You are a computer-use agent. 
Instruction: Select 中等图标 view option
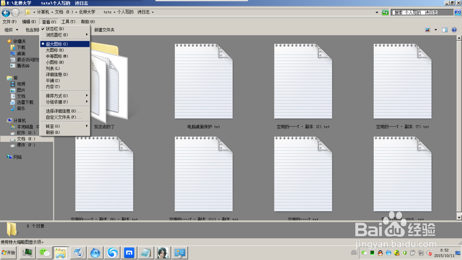(65, 56)
